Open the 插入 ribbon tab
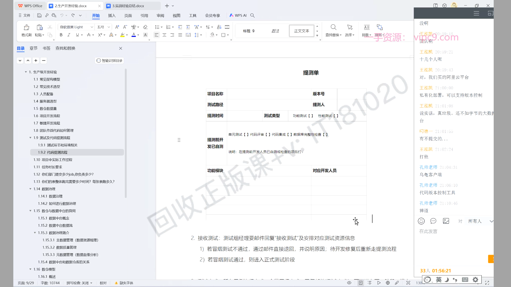The image size is (511, 287). [112, 15]
